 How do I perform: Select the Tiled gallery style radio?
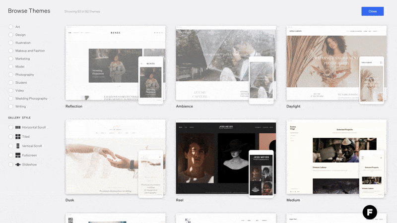click(10, 137)
